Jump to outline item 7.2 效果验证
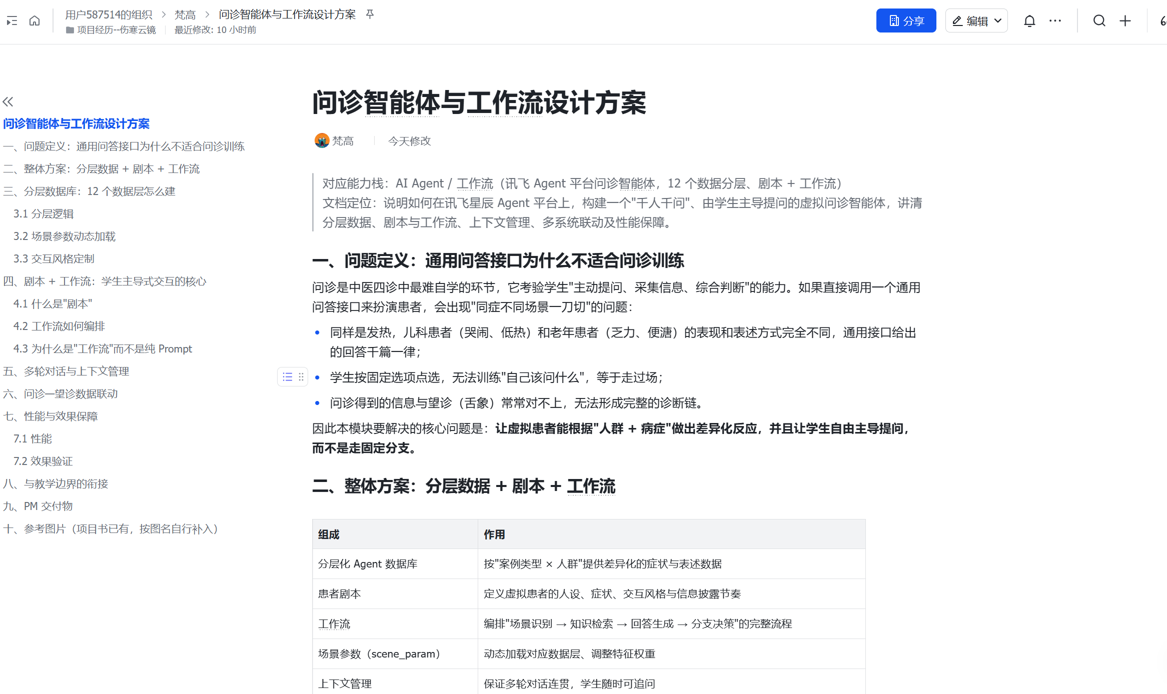Image resolution: width=1167 pixels, height=694 pixels. (x=43, y=461)
